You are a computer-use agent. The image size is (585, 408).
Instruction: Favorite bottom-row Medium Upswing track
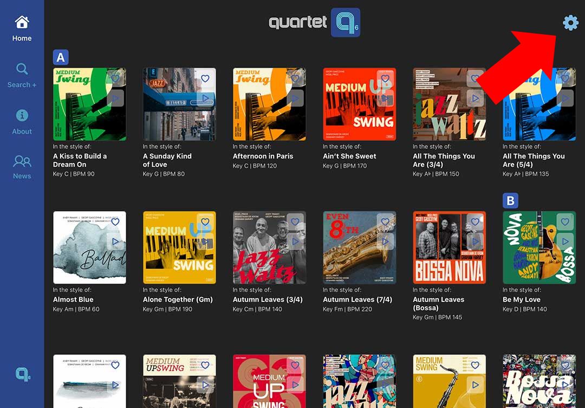point(205,365)
